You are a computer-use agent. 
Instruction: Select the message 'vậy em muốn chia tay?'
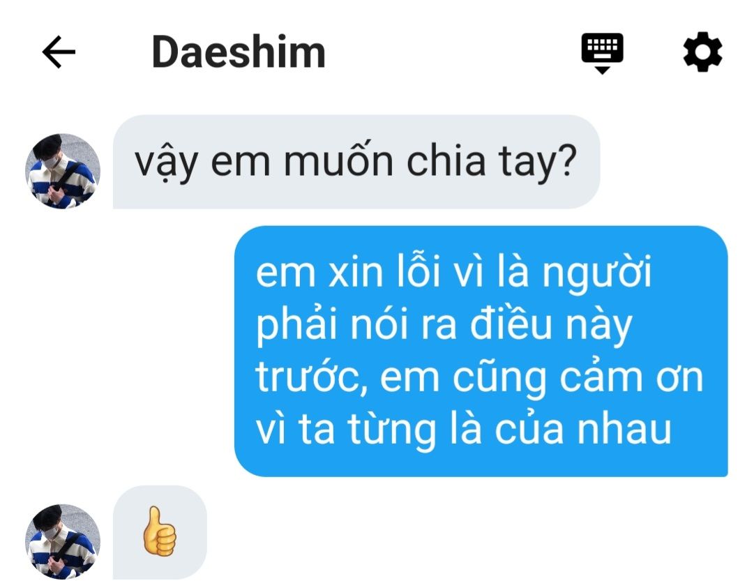coord(356,162)
